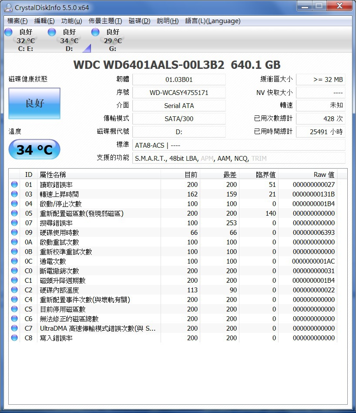Click the blue status orb for D: disk
Image resolution: width=356 pixels, height=413 pixels.
tap(52, 32)
